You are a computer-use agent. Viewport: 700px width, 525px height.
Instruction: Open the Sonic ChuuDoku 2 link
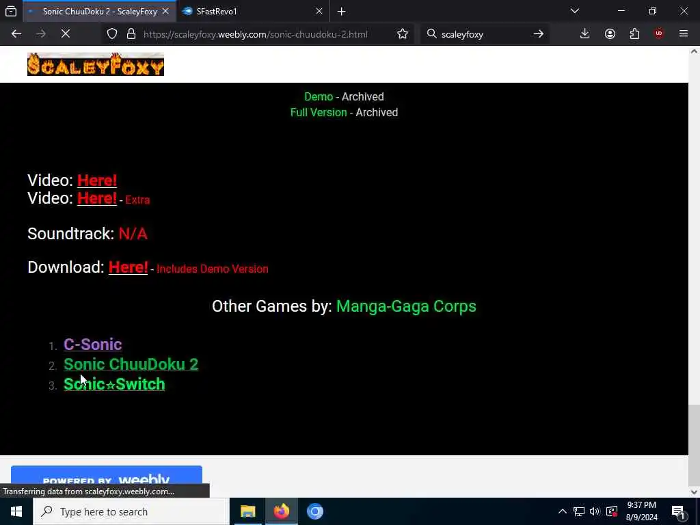(131, 364)
